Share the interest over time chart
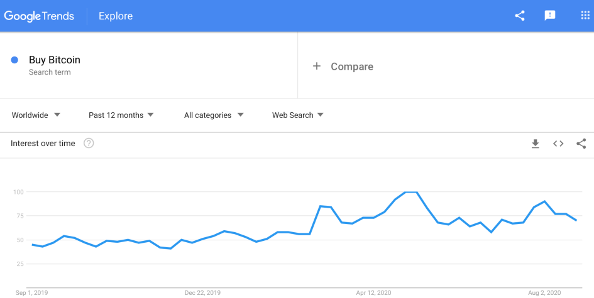 [x=581, y=144]
